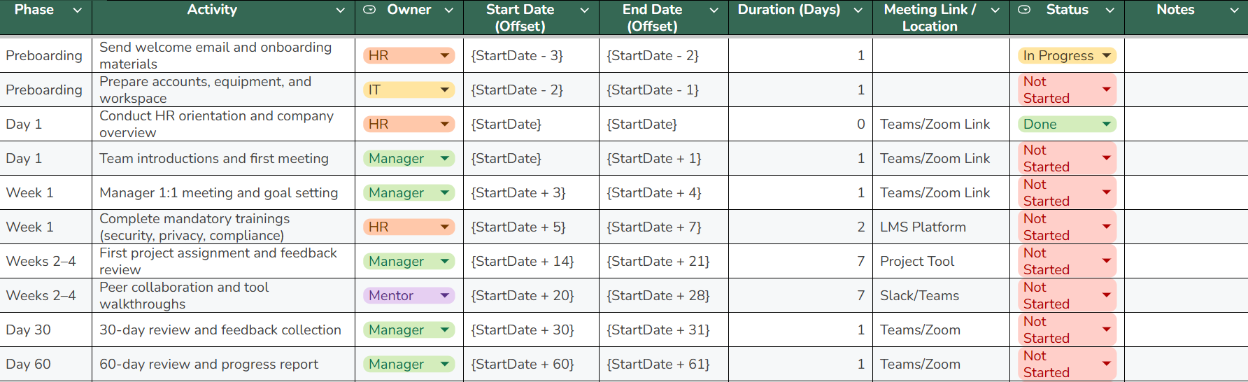Expand the IT owner chip dropdown
Screen dimensions: 1248x382
pyautogui.click(x=444, y=90)
